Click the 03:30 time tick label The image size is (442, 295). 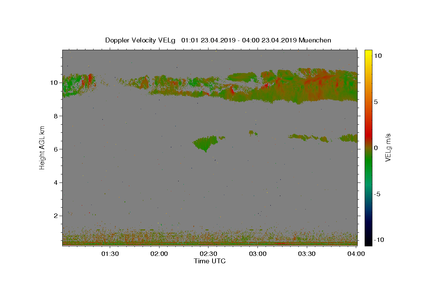[x=307, y=254]
